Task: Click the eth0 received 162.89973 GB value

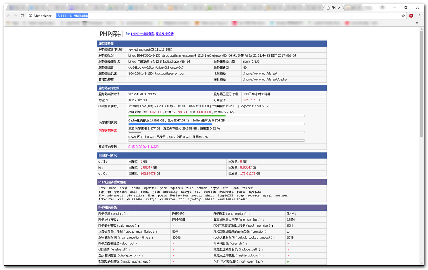Action: pyautogui.click(x=150, y=174)
